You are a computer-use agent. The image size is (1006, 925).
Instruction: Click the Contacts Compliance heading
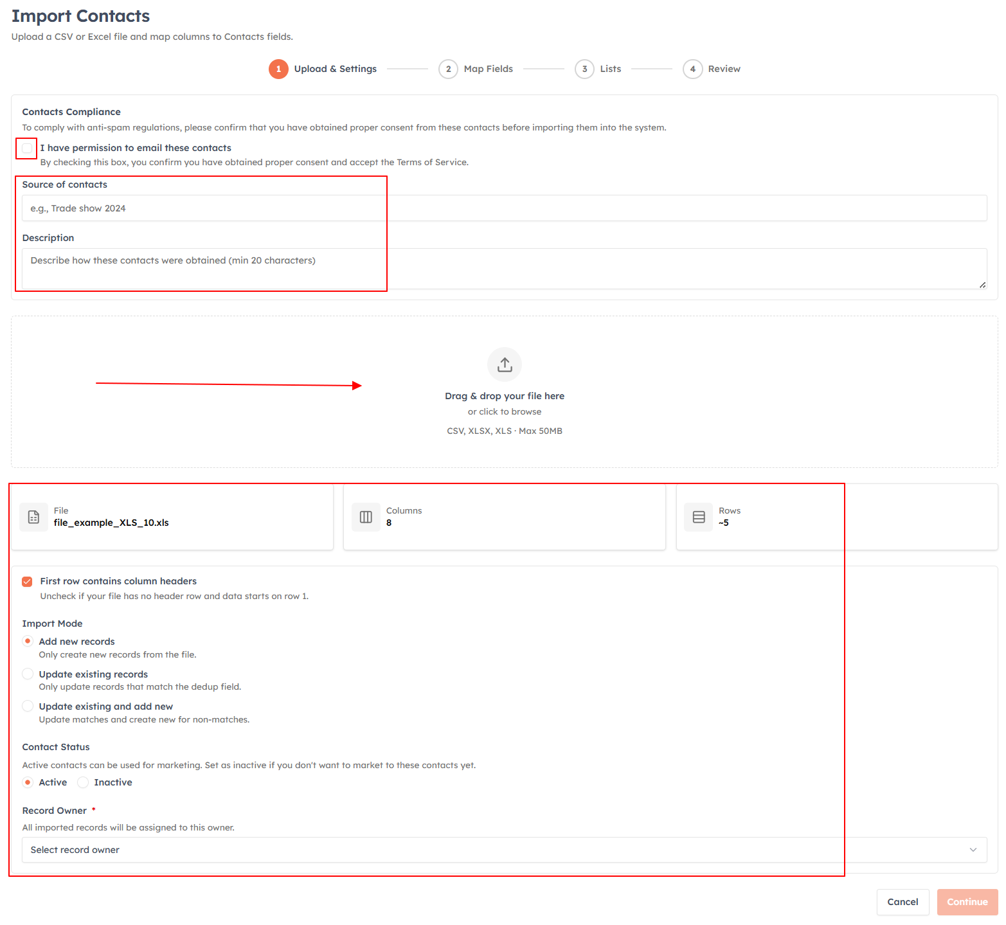point(71,112)
